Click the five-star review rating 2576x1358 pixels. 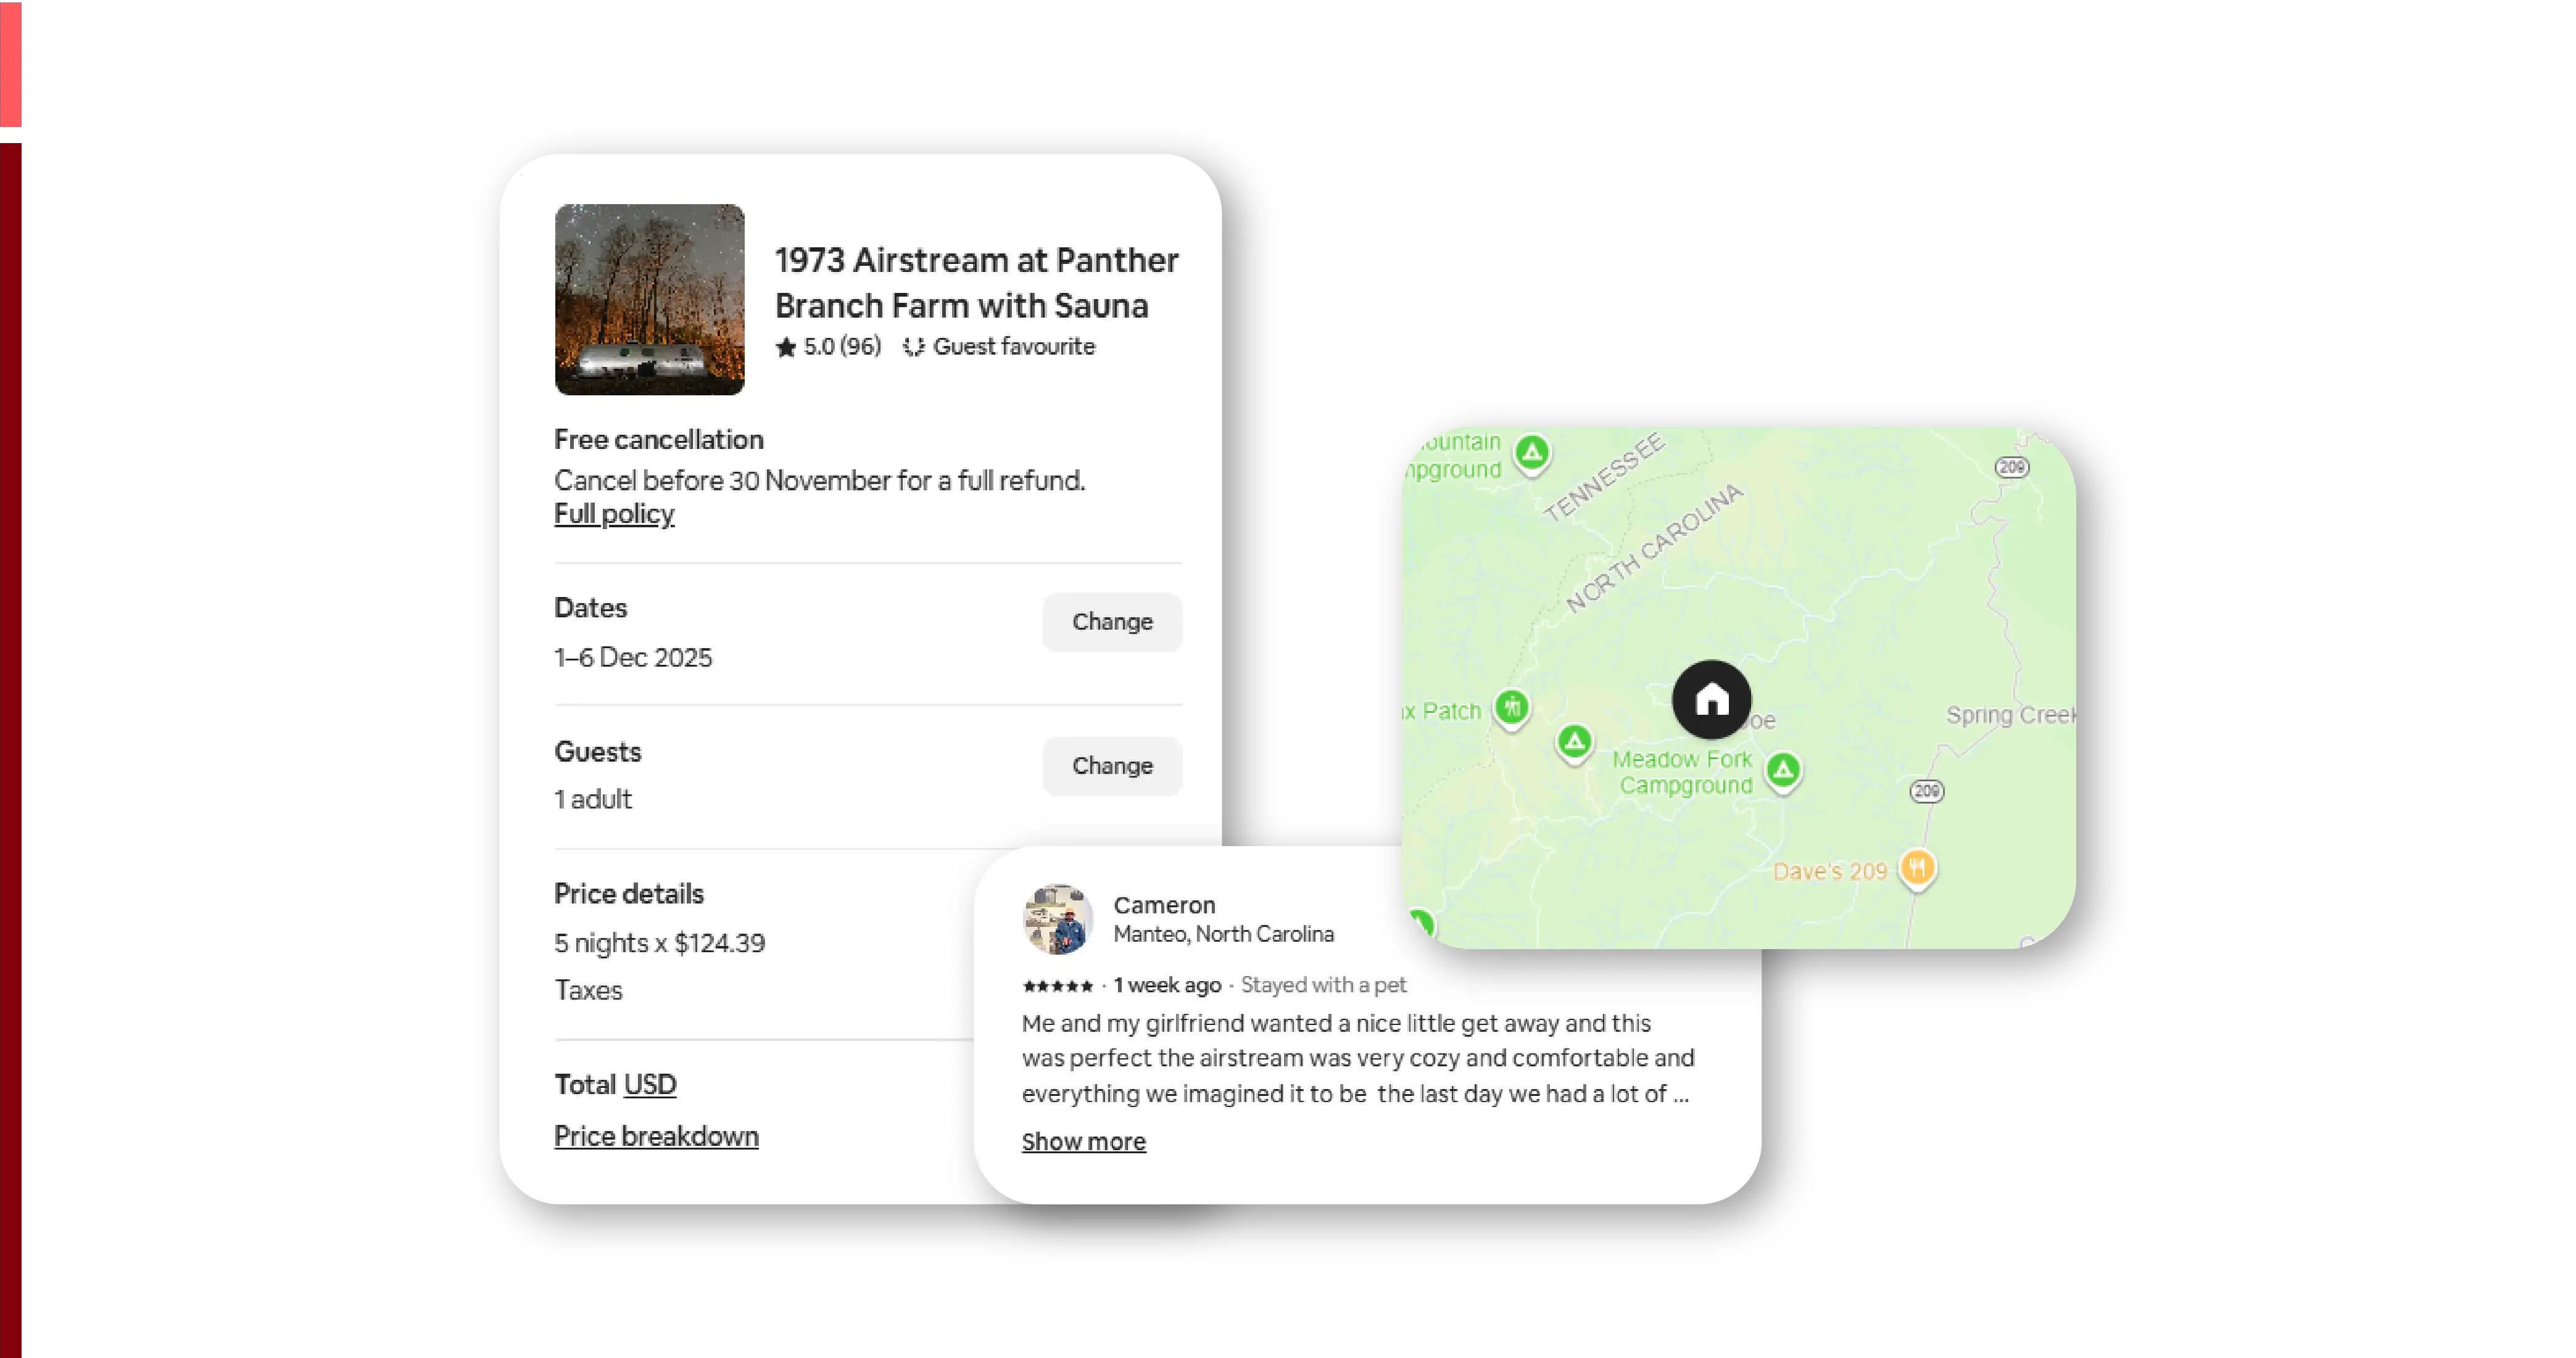1057,986
